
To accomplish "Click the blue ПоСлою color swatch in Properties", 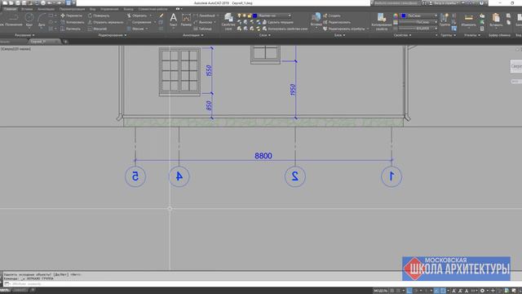I will pyautogui.click(x=404, y=16).
